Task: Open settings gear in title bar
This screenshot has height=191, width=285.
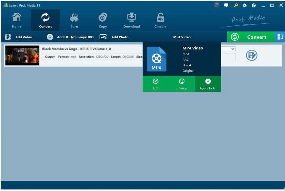Action: (245, 5)
